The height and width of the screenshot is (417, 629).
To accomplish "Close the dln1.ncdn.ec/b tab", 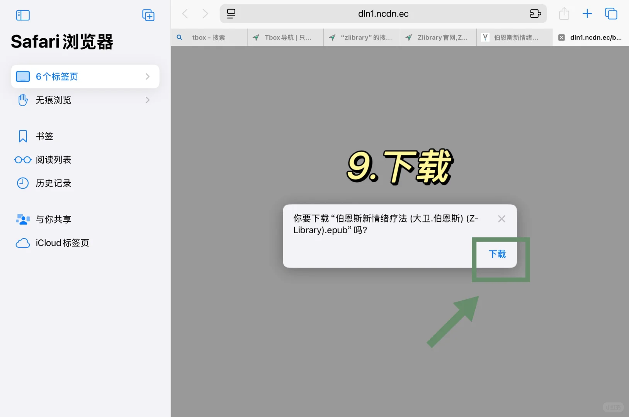I will 562,37.
